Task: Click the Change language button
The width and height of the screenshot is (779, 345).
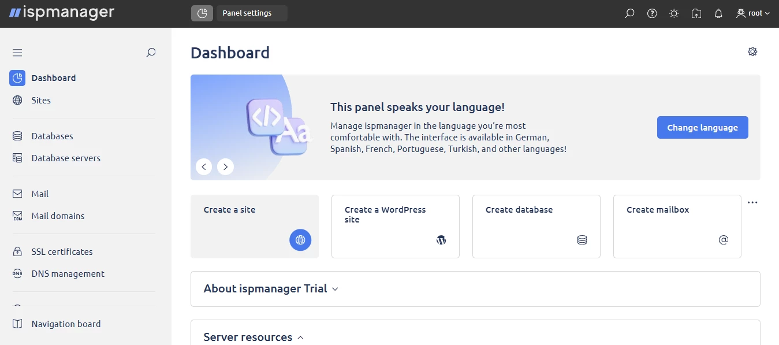Action: [x=702, y=127]
